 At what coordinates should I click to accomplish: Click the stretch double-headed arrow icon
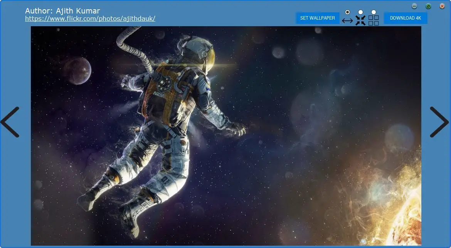[347, 21]
